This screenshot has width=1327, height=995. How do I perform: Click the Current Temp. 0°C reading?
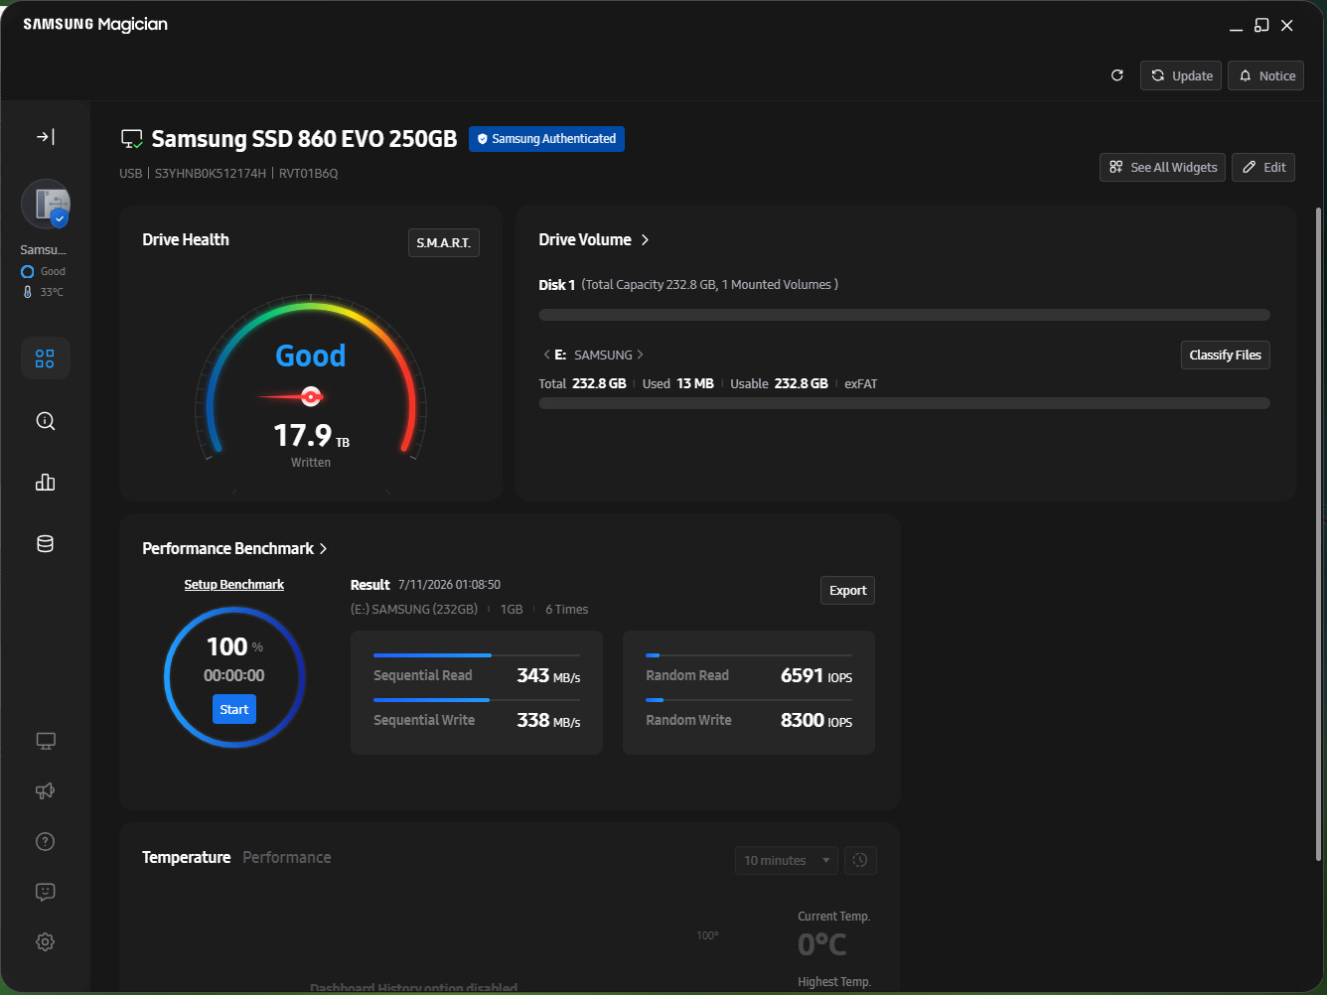[x=822, y=944]
